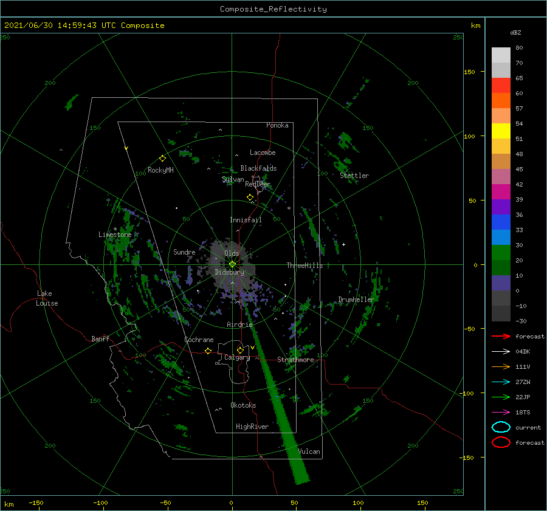Click the Stettler town label

[354, 176]
